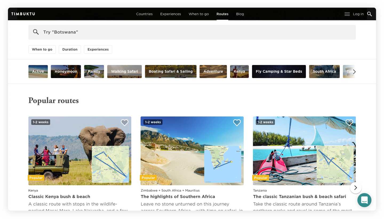Viewport: 384px width, 219px height.
Task: Save the Tanzanian bush & beach safari
Action: 349,123
